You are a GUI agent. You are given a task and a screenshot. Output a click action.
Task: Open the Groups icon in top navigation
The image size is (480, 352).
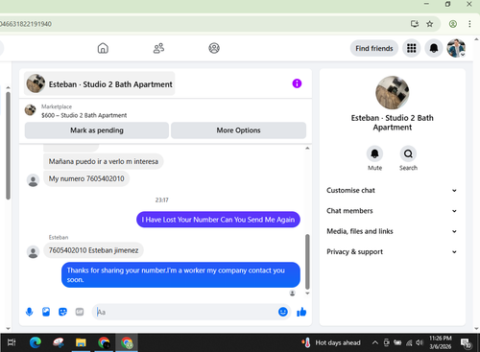coord(214,48)
